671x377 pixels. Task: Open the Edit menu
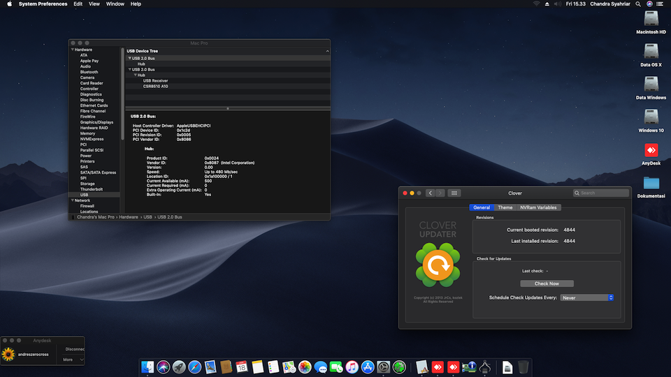coord(78,4)
